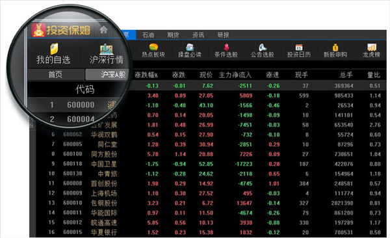The height and width of the screenshot is (238, 390).
Task: Click stock code 600062
Action: click(x=73, y=135)
